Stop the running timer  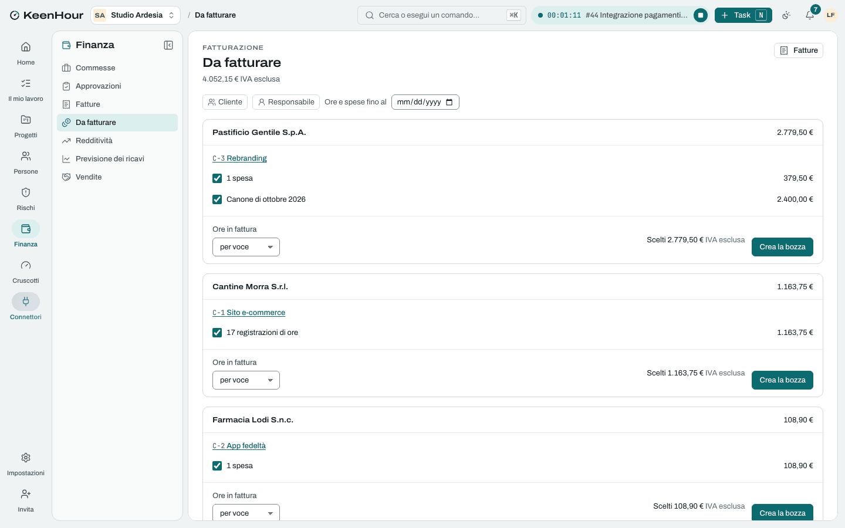(701, 15)
